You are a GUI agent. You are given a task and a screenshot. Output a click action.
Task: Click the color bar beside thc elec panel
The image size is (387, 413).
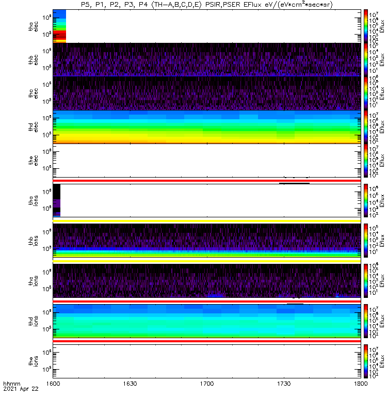click(366, 93)
